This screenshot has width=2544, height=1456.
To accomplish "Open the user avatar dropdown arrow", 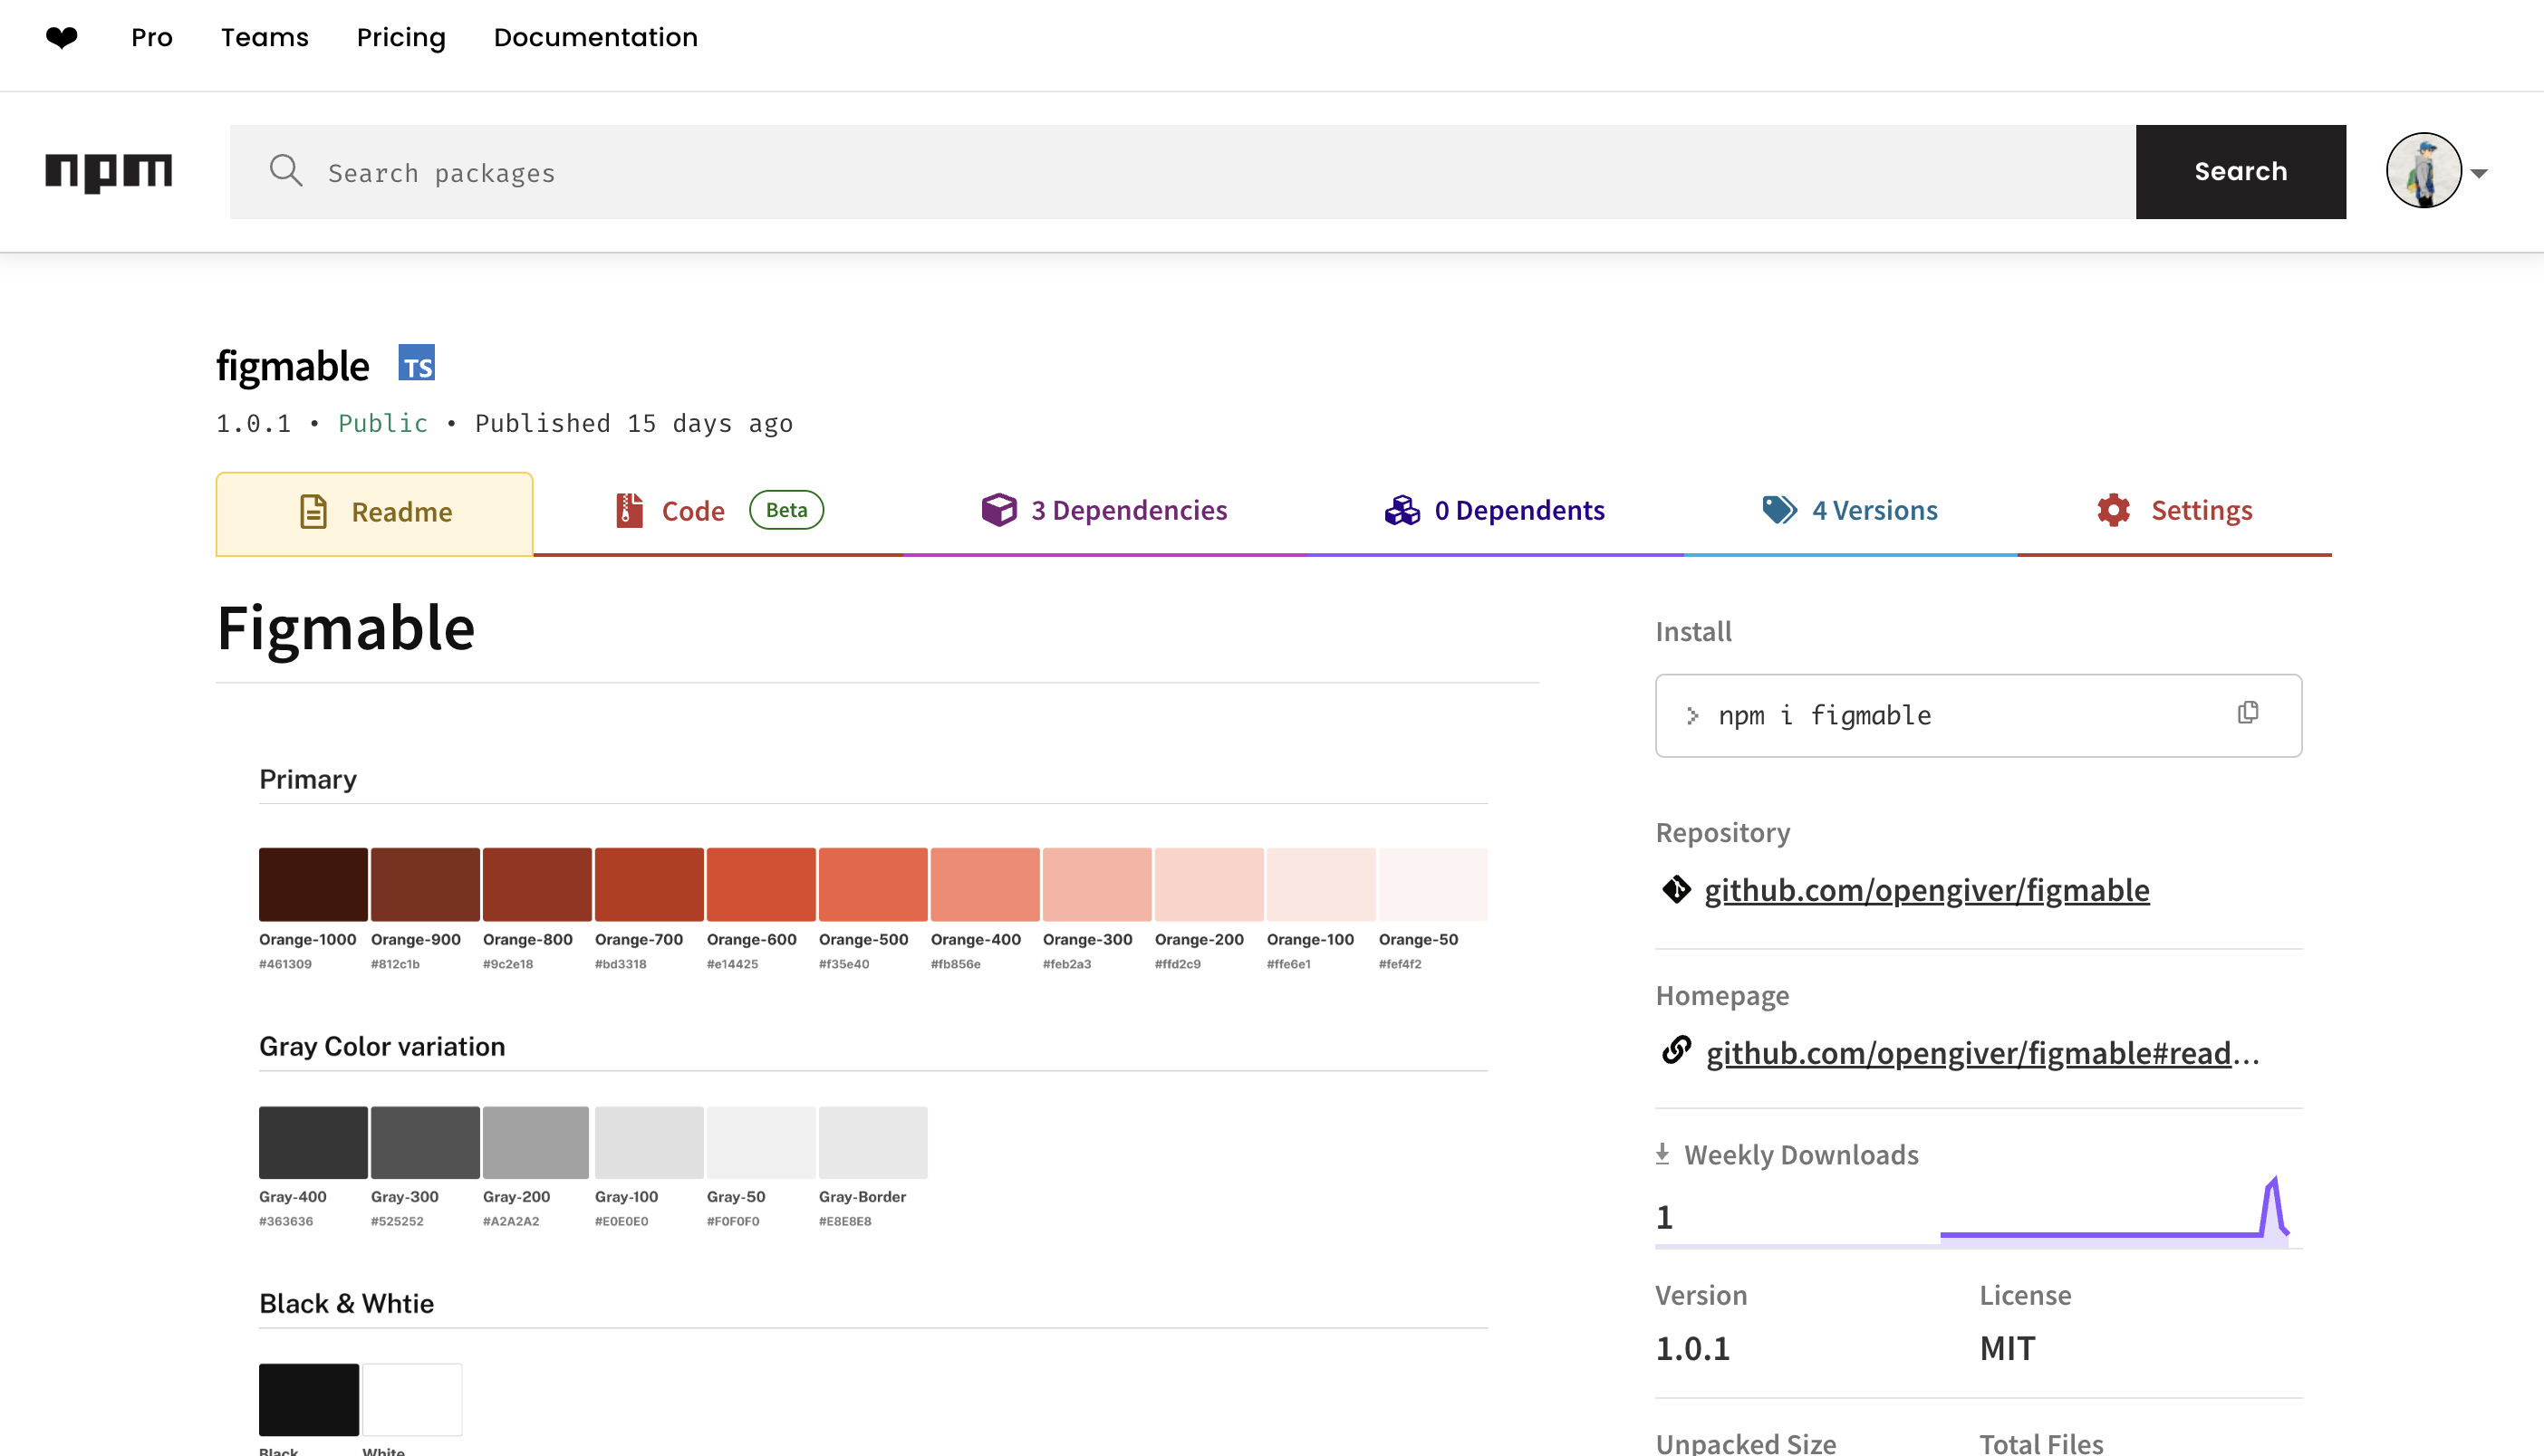I will click(x=2478, y=173).
